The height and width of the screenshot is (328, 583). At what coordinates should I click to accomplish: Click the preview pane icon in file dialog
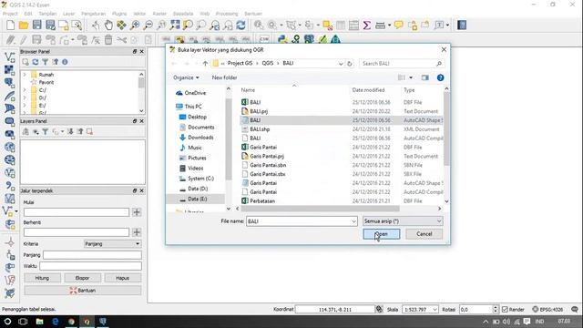point(425,77)
